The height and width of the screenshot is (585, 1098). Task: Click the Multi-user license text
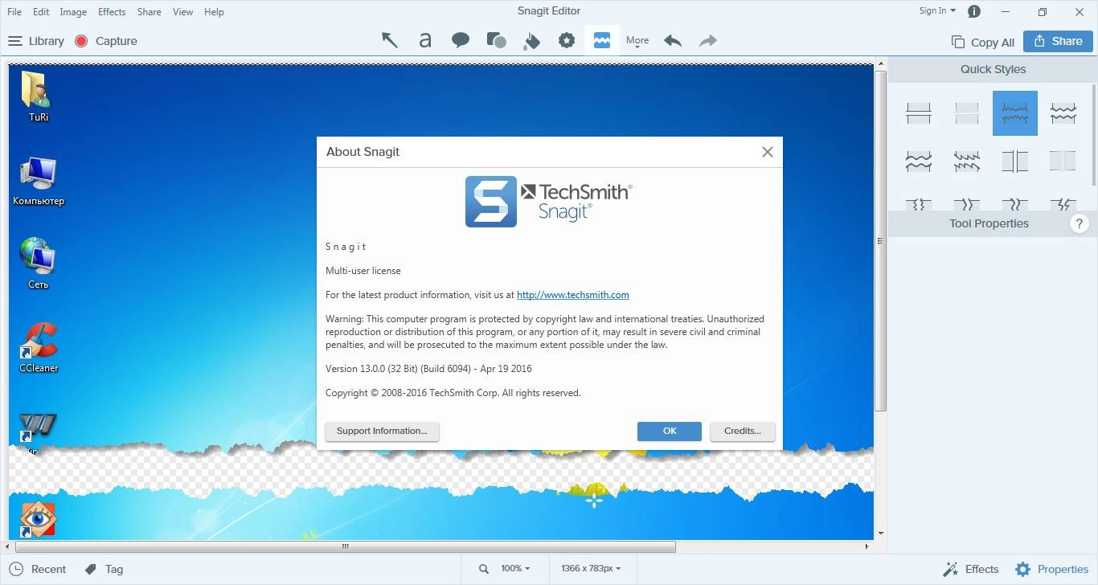click(x=363, y=271)
